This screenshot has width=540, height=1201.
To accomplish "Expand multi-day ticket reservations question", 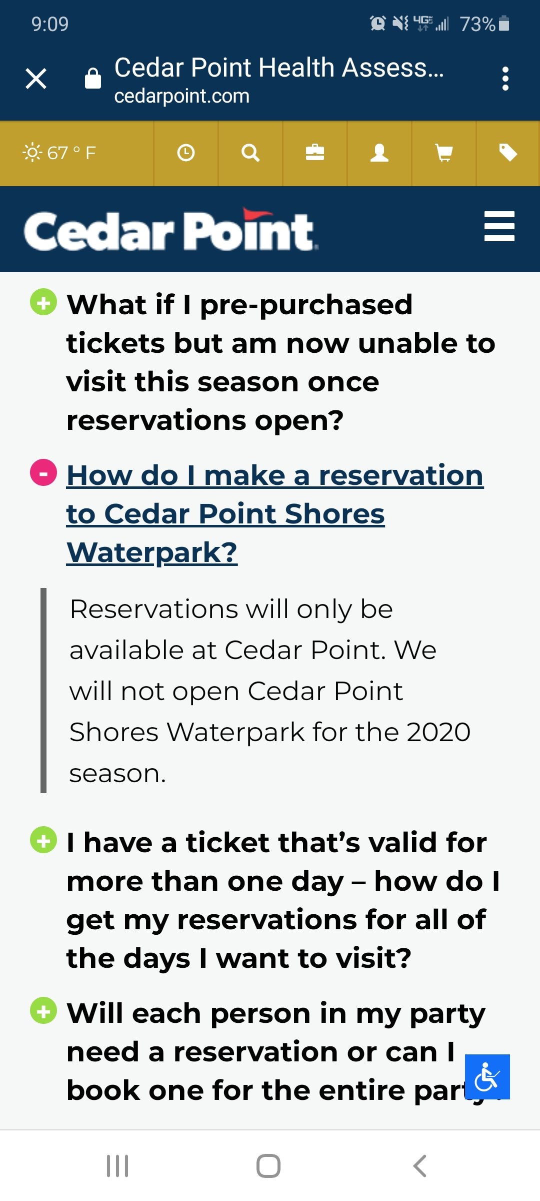I will coord(43,840).
